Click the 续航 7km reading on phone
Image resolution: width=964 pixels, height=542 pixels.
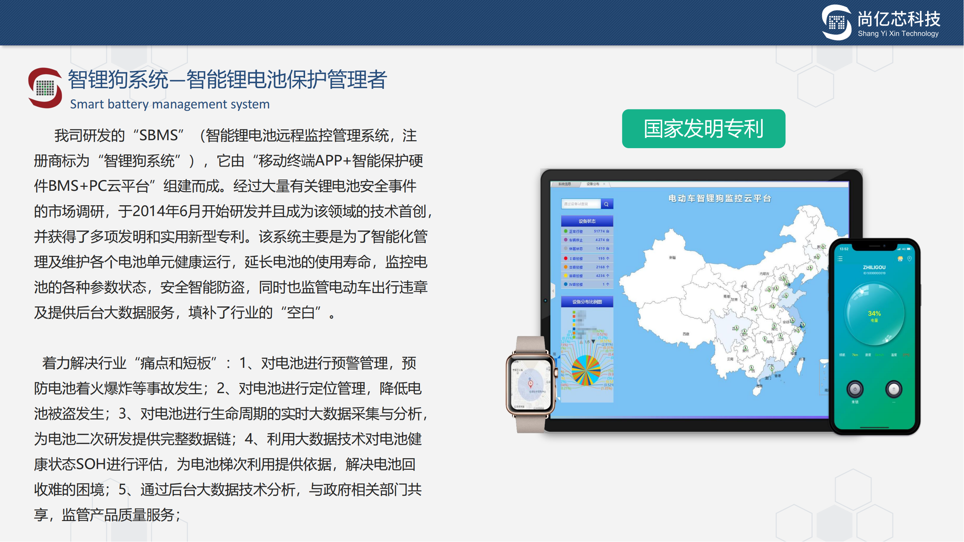pyautogui.click(x=848, y=355)
